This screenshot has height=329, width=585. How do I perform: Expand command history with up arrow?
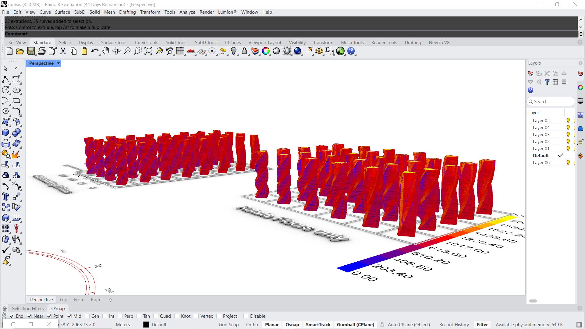581,20
